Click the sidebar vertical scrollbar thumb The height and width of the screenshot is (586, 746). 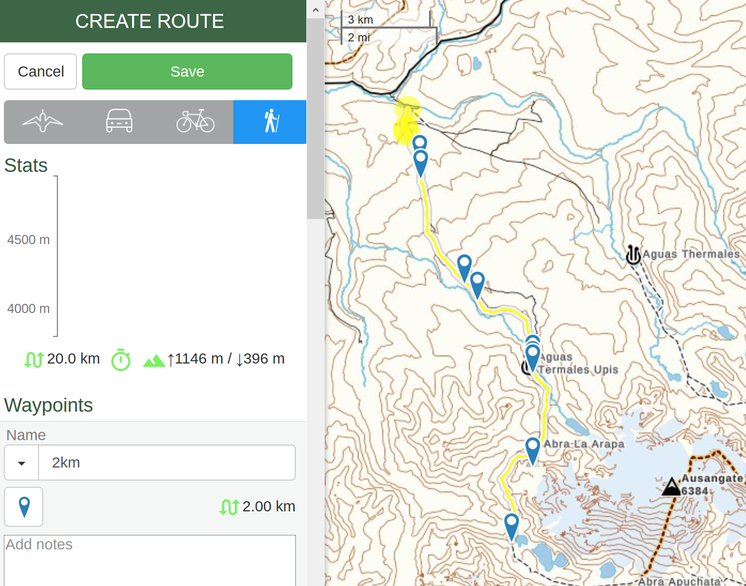(316, 118)
